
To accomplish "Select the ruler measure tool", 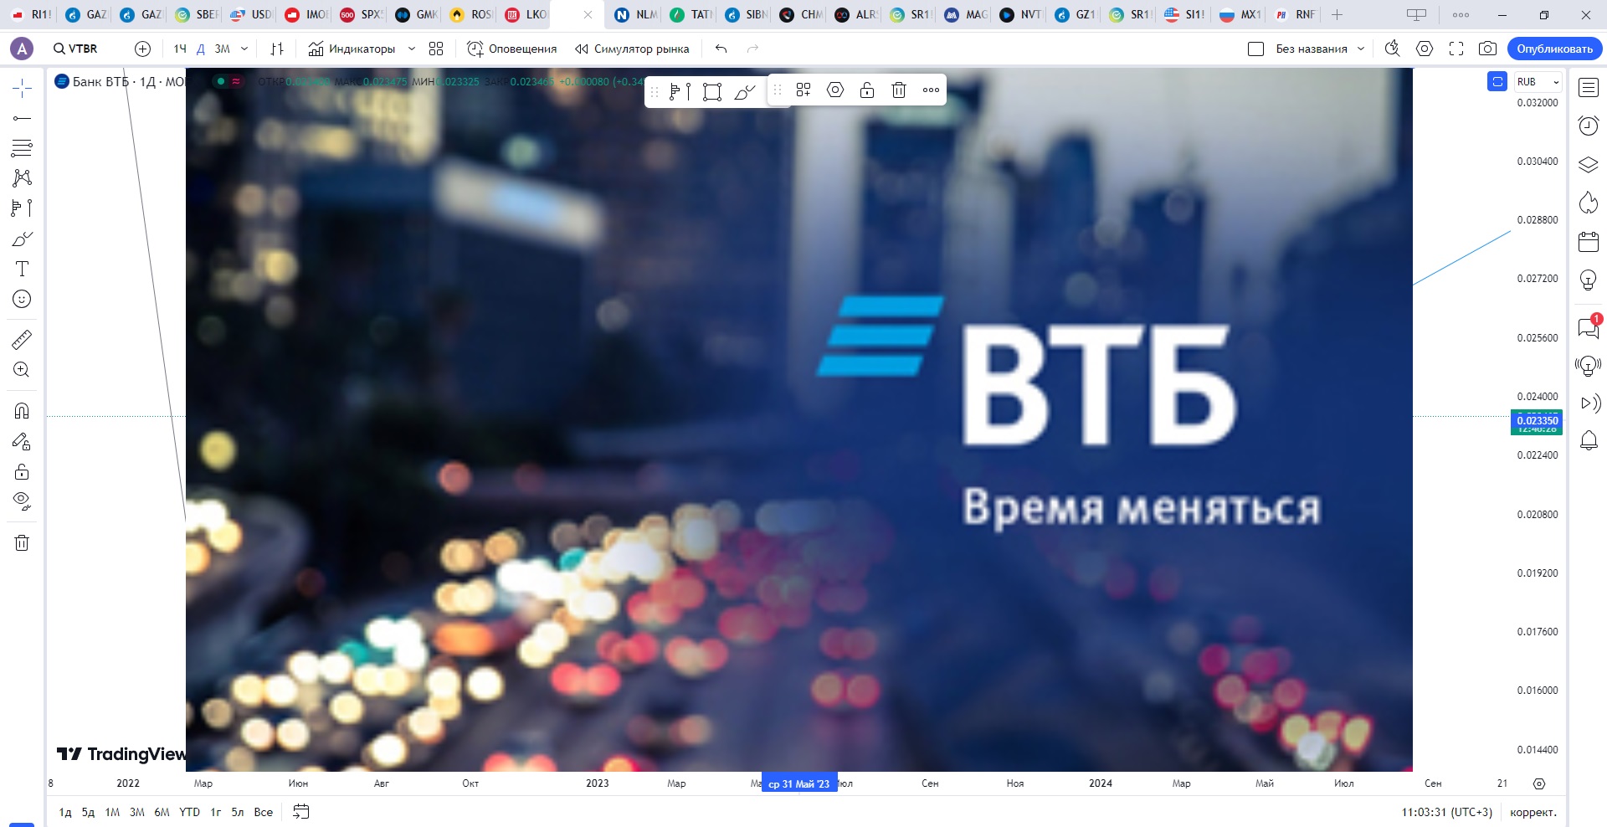I will pos(22,339).
